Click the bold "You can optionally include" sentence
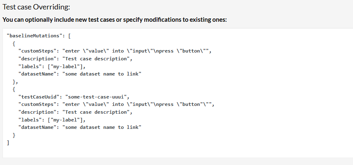The height and width of the screenshot is (165, 353). pyautogui.click(x=114, y=20)
